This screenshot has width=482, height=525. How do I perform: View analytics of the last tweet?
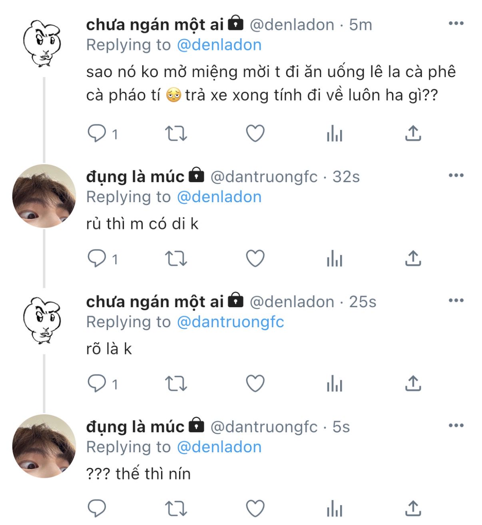pyautogui.click(x=335, y=509)
